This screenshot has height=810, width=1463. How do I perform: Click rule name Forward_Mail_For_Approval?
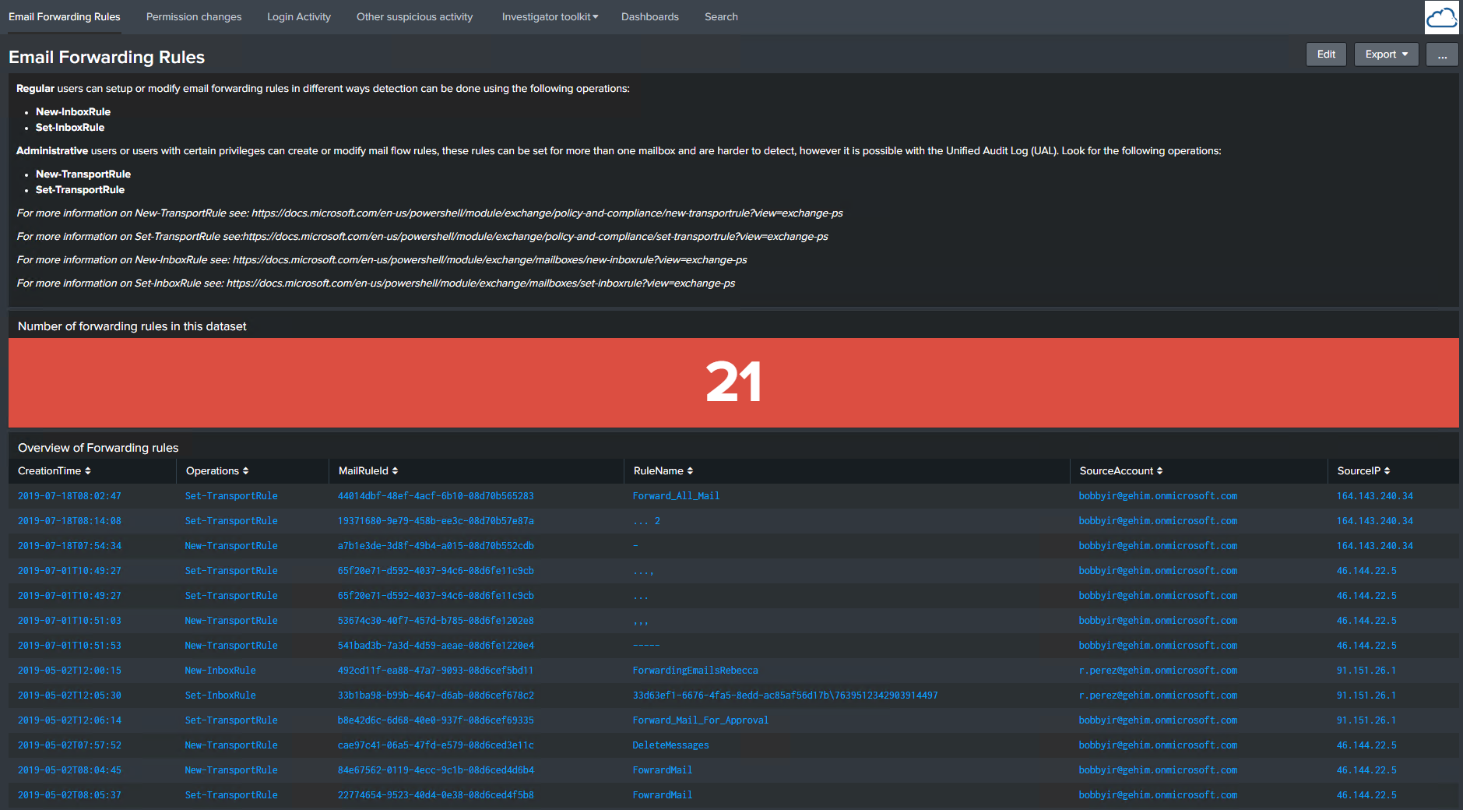701,720
